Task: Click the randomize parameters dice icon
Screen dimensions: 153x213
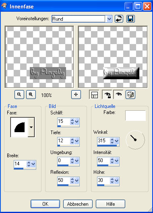Action: pos(130,95)
